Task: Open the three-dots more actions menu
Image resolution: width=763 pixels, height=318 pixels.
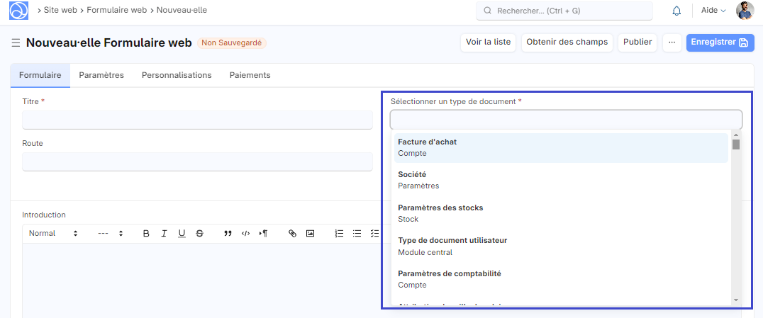Action: (x=672, y=42)
